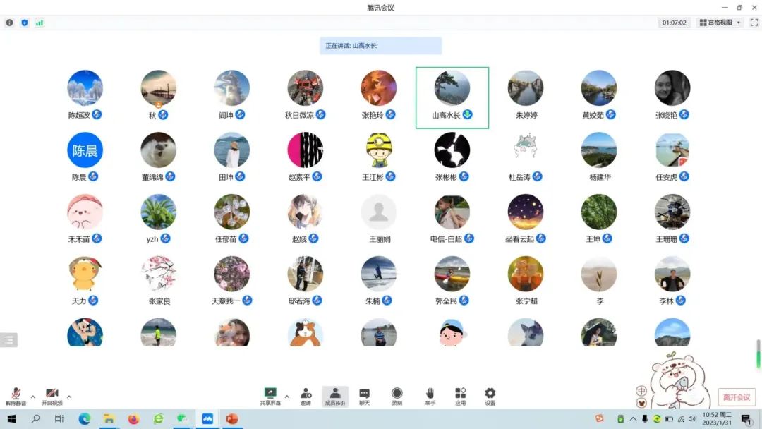The height and width of the screenshot is (429, 762).
Task: Turn on the camera (开启视频)
Action: [x=52, y=394]
